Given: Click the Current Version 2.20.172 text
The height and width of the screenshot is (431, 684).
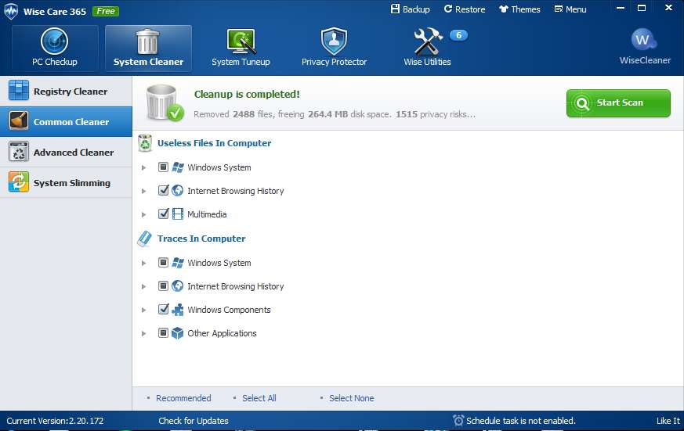Looking at the screenshot, I should [x=55, y=421].
